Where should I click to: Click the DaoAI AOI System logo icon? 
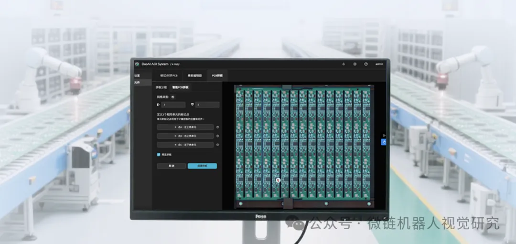(x=137, y=64)
